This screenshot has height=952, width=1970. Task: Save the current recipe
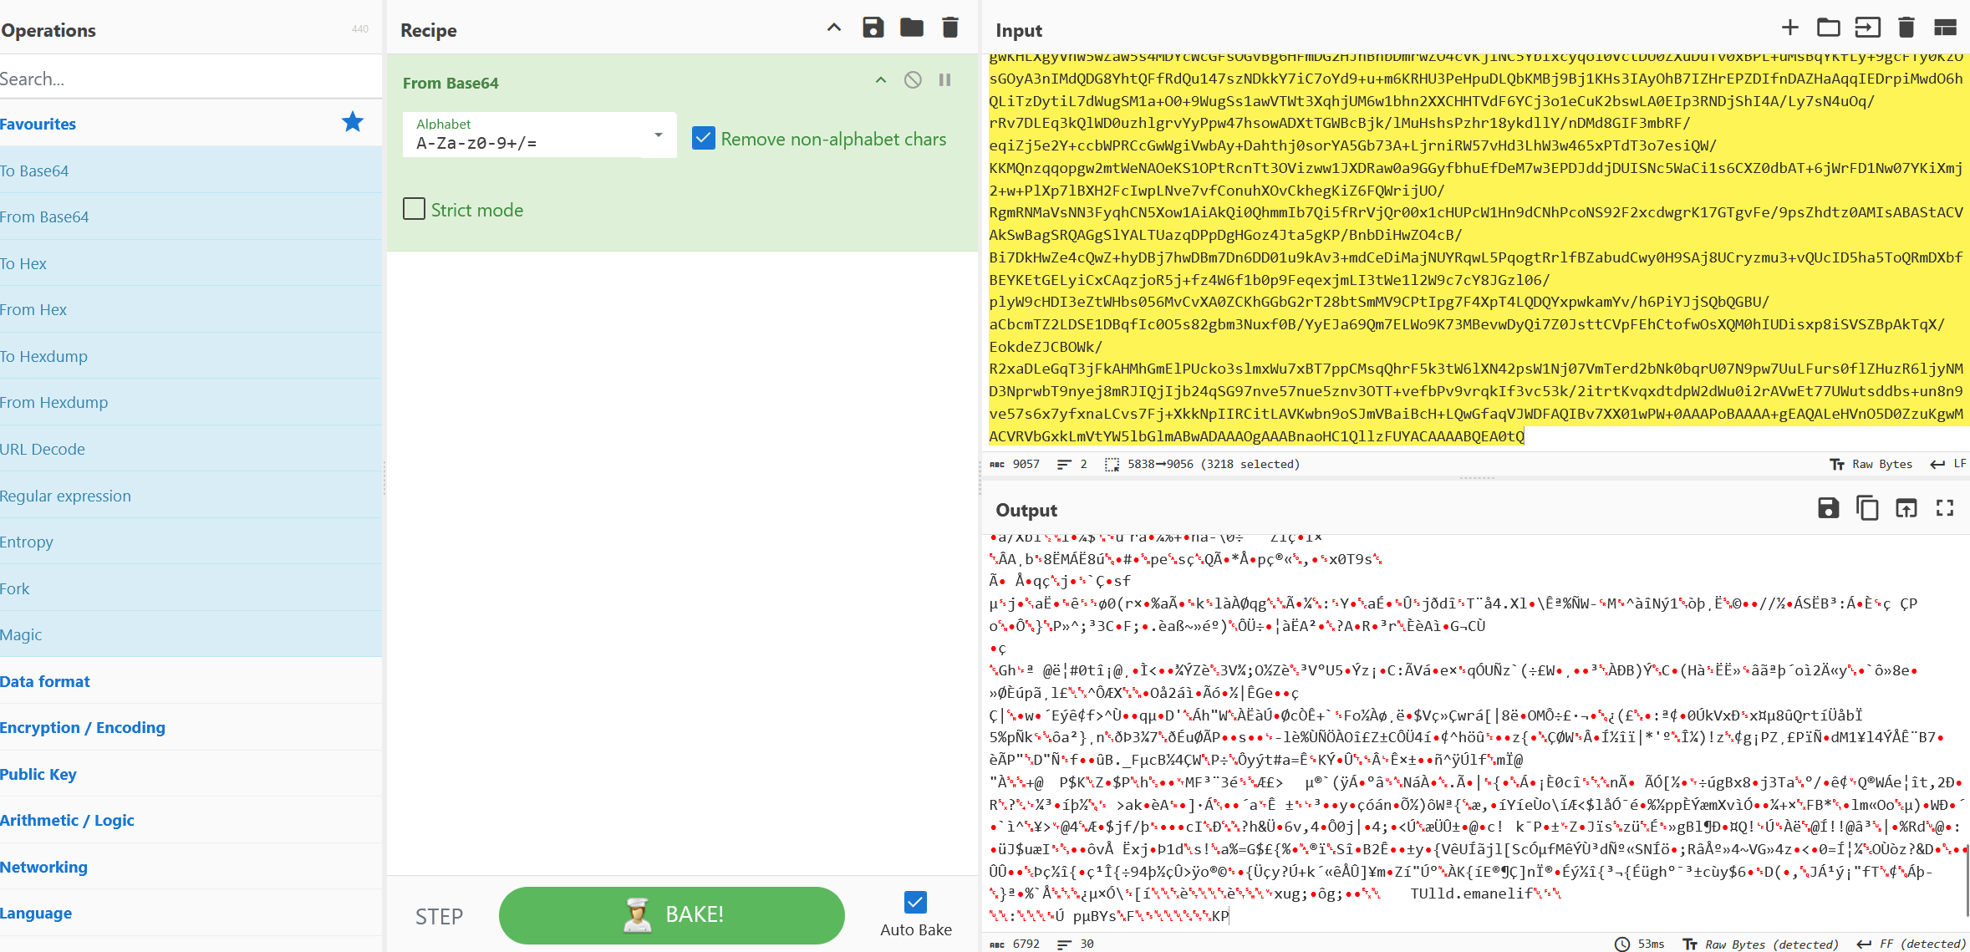873,28
